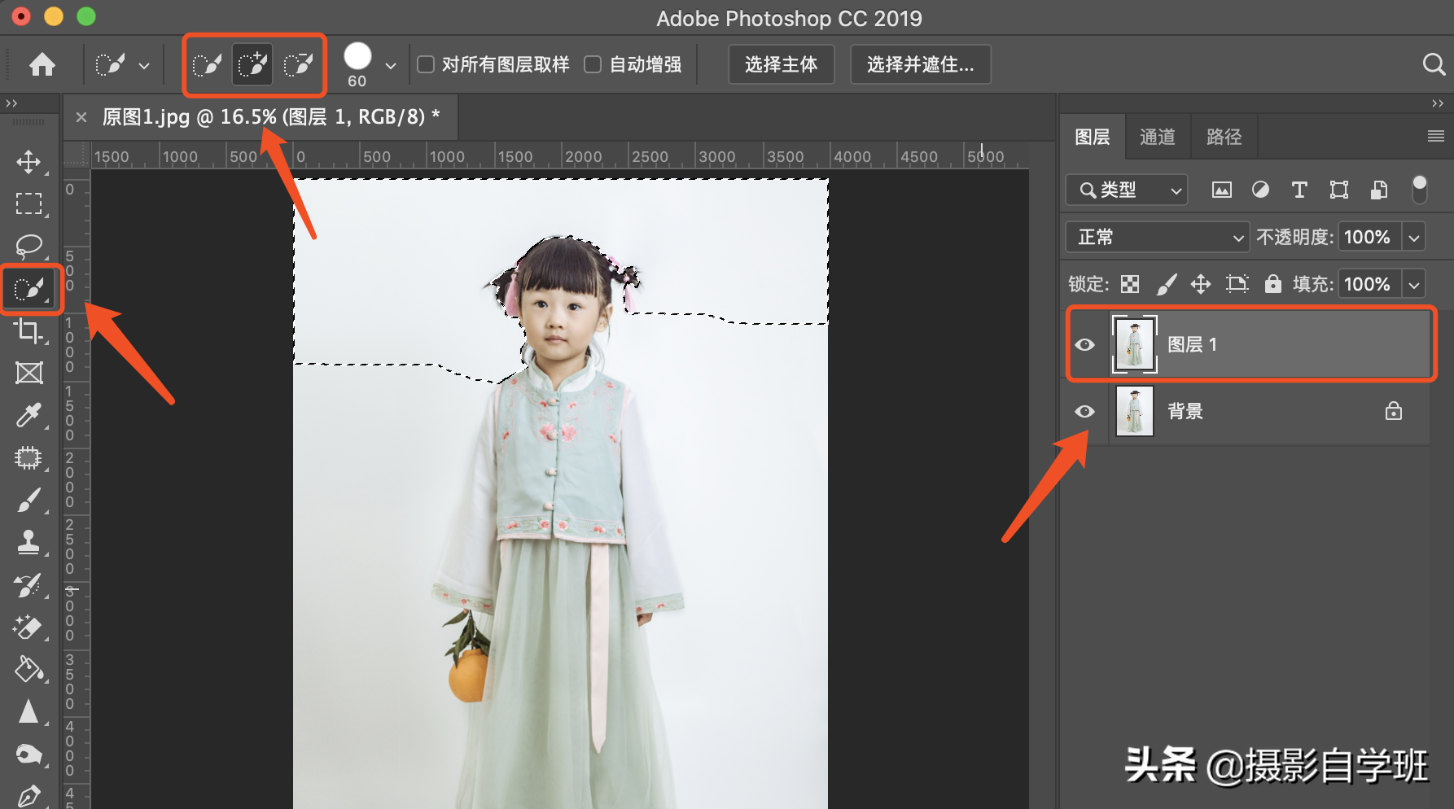Select the Crop tool
The image size is (1454, 809).
point(29,331)
